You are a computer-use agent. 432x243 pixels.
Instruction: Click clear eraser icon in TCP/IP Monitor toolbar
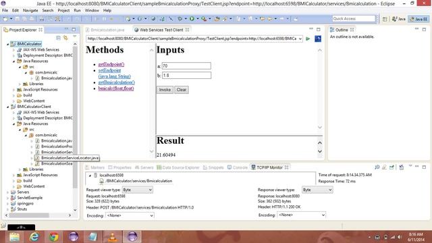click(x=384, y=167)
